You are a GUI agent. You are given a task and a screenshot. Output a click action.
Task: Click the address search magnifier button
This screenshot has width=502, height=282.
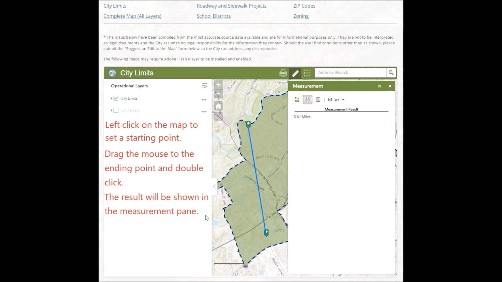click(391, 73)
